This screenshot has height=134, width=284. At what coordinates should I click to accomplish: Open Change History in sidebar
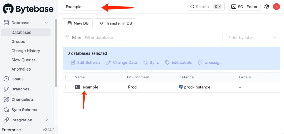coord(26,51)
